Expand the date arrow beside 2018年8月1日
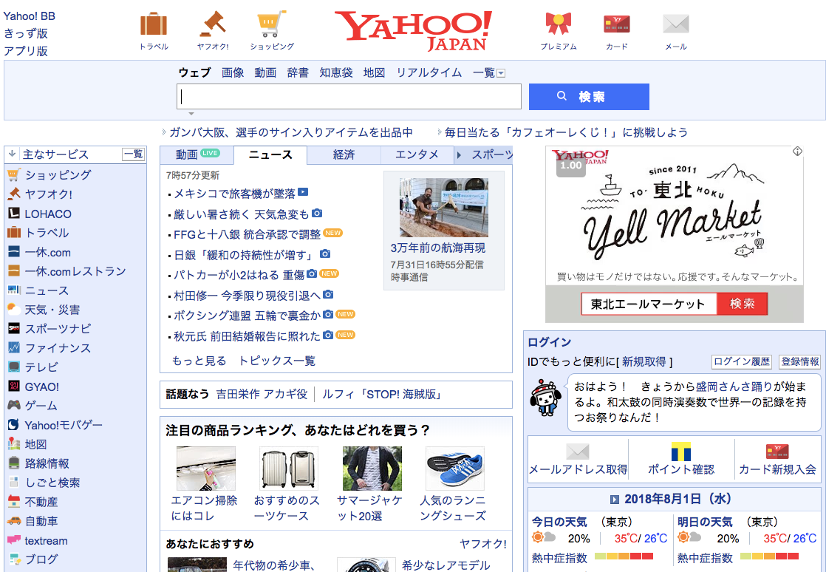826x572 pixels. pos(614,500)
